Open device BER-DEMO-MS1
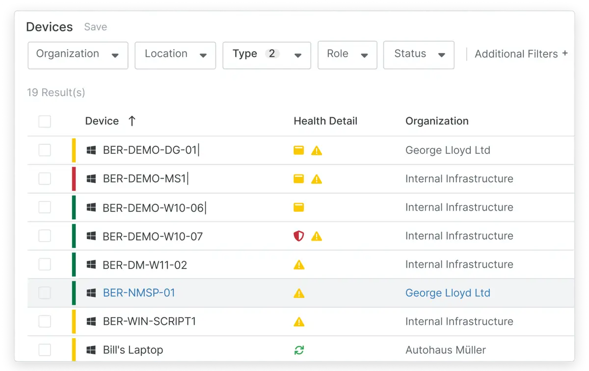The width and height of the screenshot is (589, 371). click(144, 179)
